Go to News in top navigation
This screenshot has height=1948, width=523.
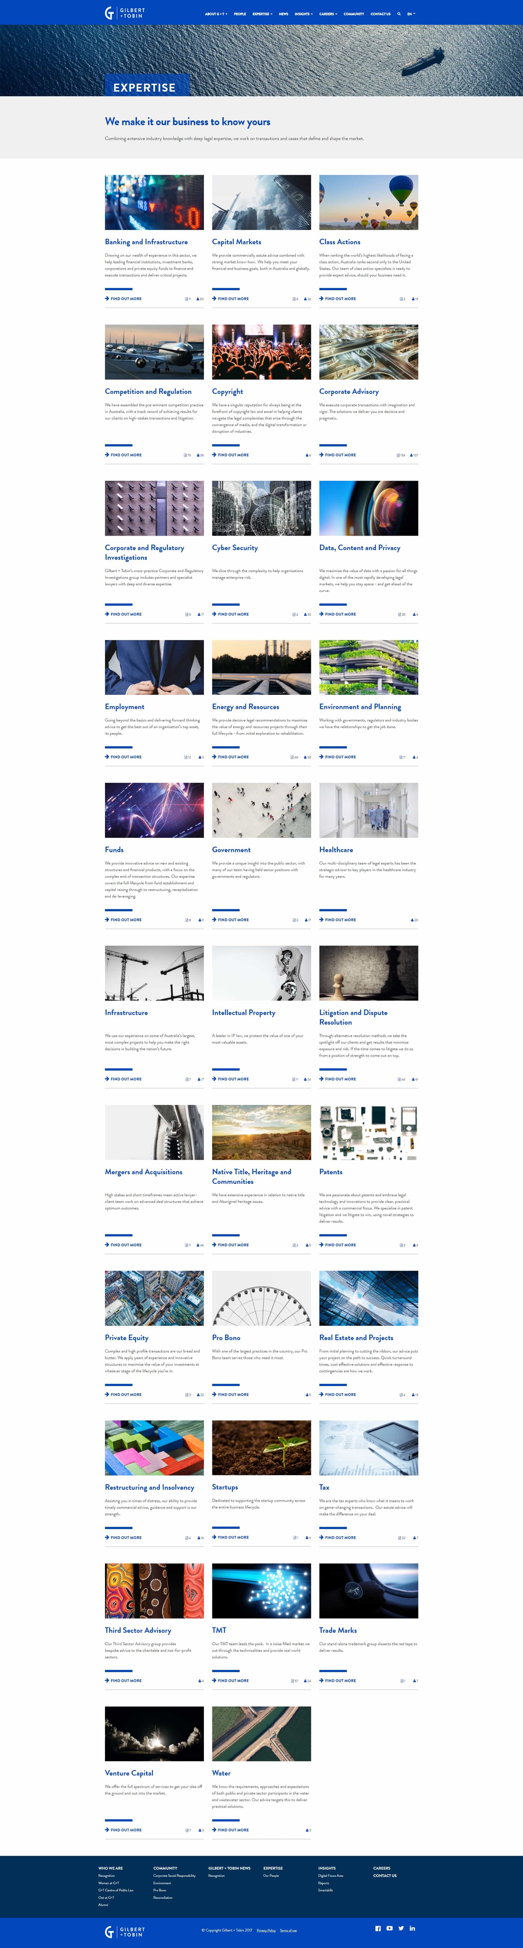283,13
